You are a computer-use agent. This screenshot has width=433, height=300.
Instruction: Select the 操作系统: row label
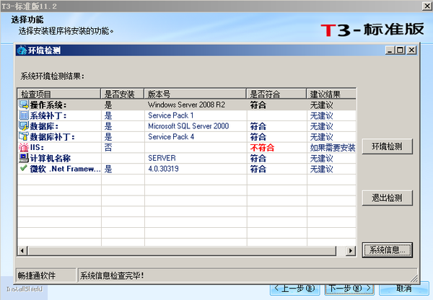(48, 105)
